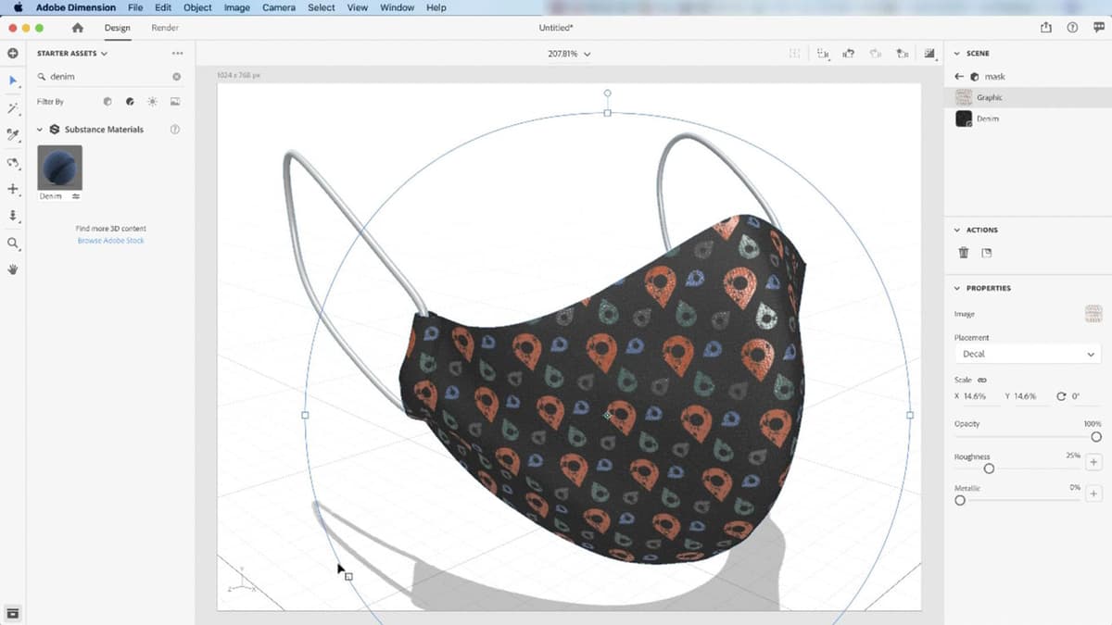The height and width of the screenshot is (625, 1112).
Task: Open the zoom level dropdown showing 207.81%
Action: point(569,54)
